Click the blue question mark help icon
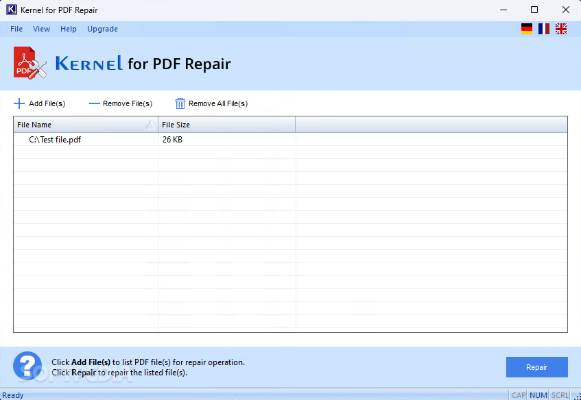The image size is (581, 400). click(27, 366)
